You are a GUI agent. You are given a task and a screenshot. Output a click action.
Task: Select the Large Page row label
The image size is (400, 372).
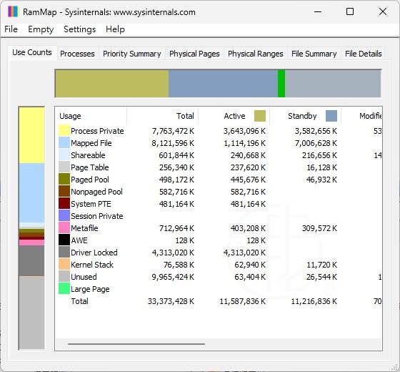pyautogui.click(x=90, y=289)
